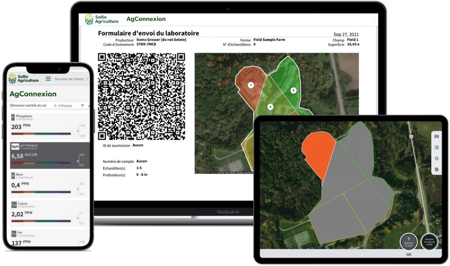Click the 2,02 PPM Cuivre value

point(22,214)
